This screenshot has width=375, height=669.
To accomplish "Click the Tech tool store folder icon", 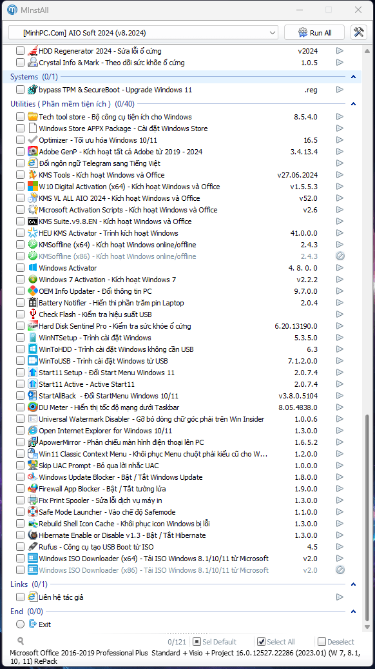I will (x=33, y=117).
